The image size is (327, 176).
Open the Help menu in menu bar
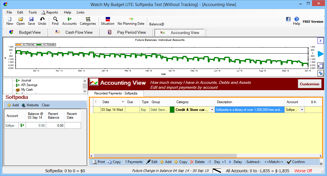pyautogui.click(x=67, y=12)
